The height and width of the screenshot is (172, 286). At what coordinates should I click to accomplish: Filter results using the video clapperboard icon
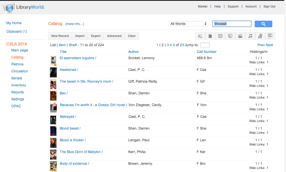240,36
